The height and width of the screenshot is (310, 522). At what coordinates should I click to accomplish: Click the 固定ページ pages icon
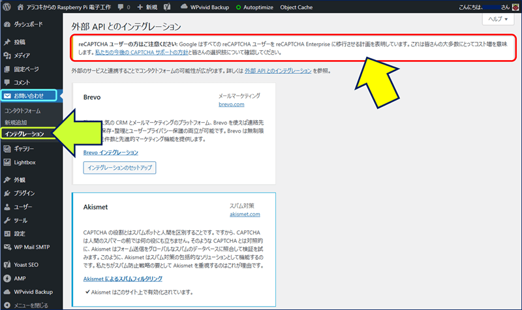[x=7, y=69]
